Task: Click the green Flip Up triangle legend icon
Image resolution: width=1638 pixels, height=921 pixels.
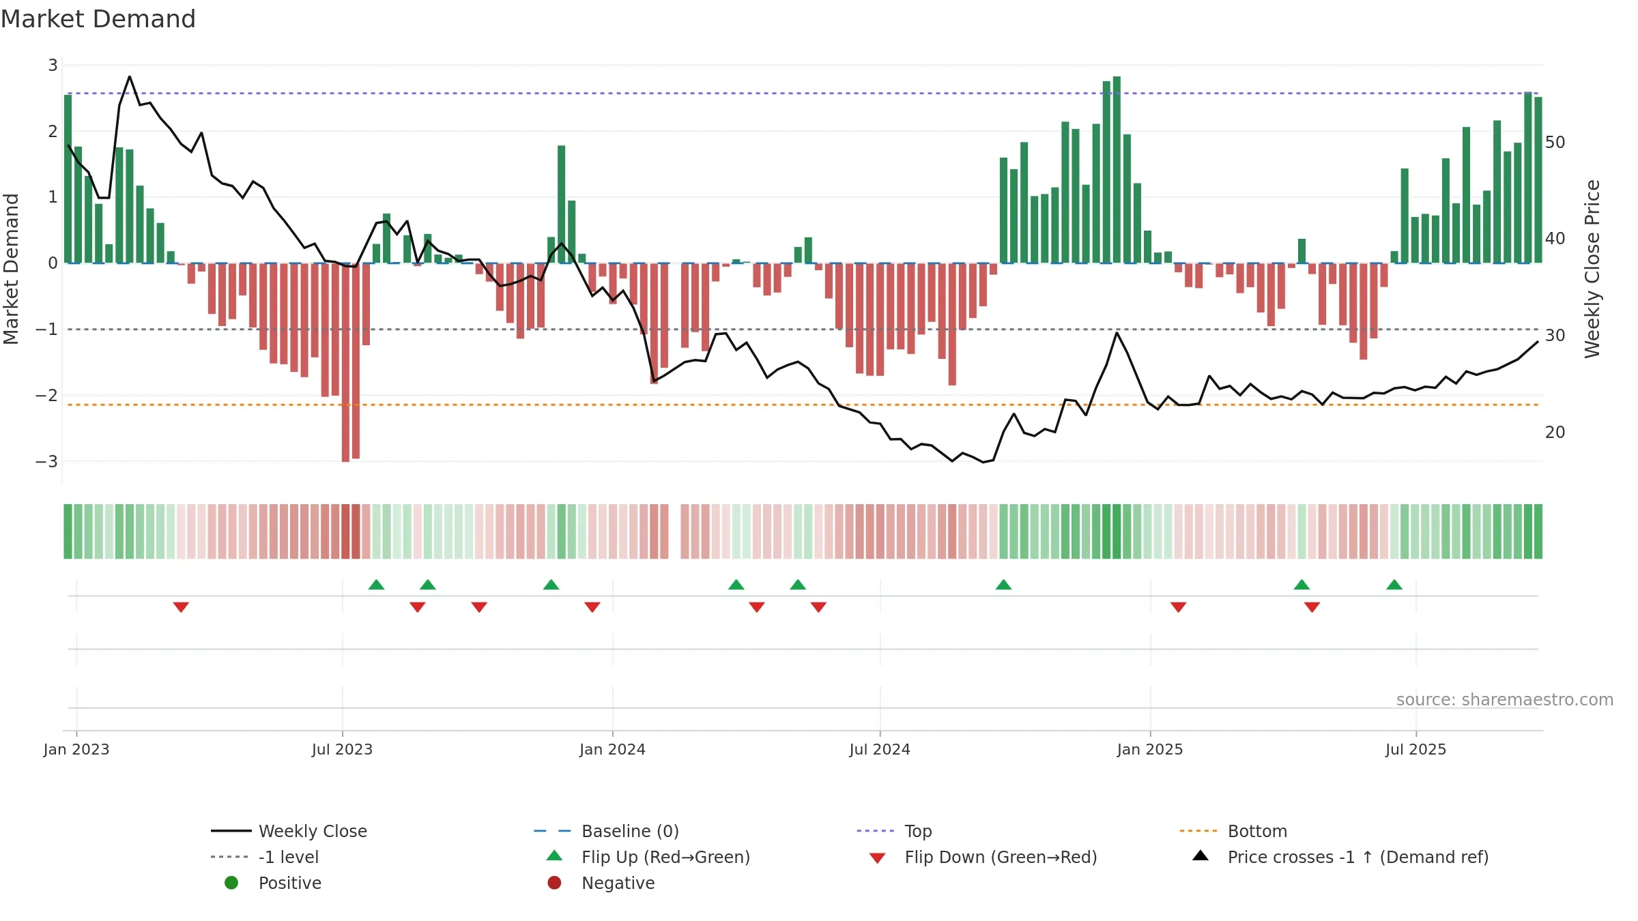Action: (x=554, y=856)
